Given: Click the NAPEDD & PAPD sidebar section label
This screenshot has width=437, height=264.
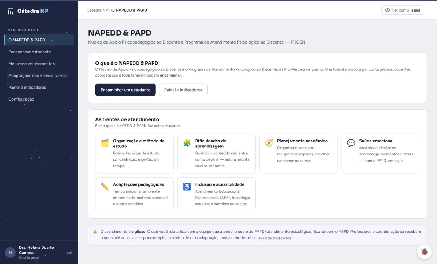Looking at the screenshot, I should tap(23, 30).
